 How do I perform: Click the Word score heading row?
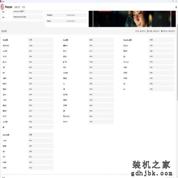[28, 40]
